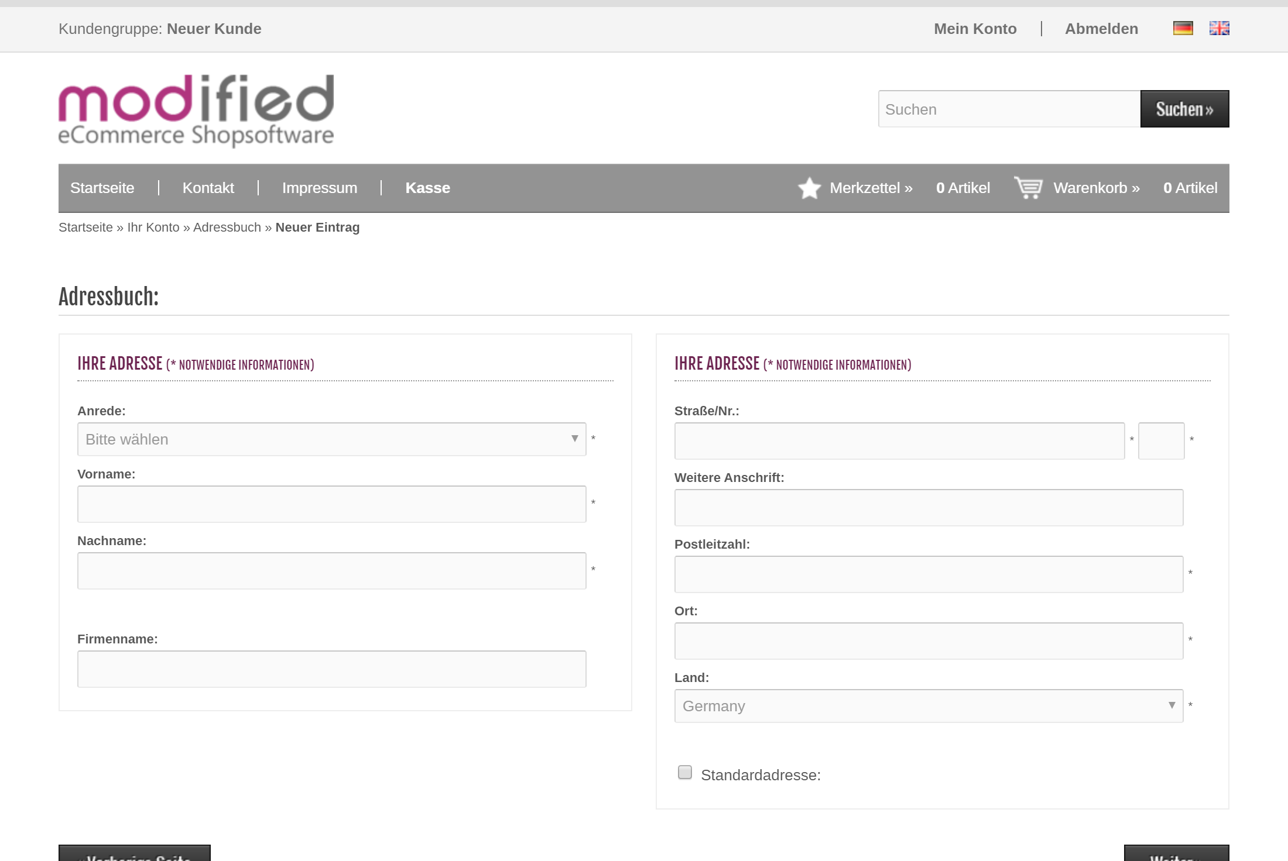Focus the house number field
Image resolution: width=1288 pixels, height=861 pixels.
(1161, 441)
